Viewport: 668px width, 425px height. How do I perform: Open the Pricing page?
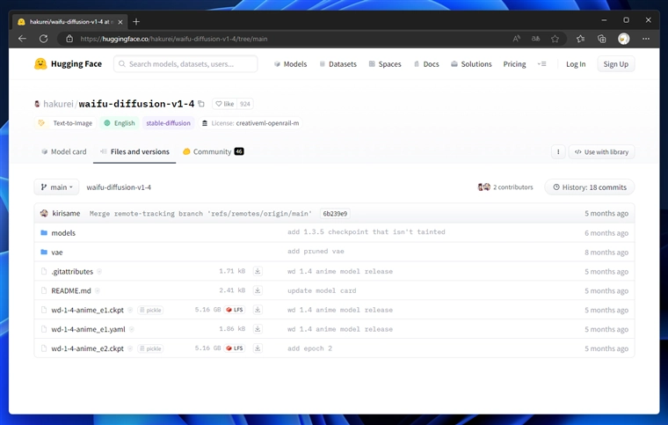(515, 64)
